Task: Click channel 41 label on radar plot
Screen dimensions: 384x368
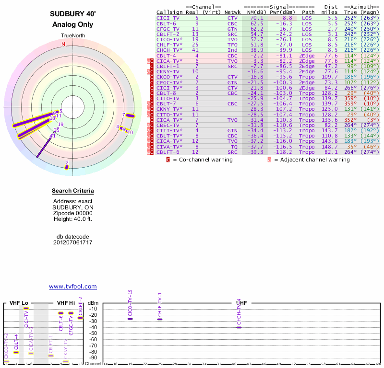Action: (53, 136)
